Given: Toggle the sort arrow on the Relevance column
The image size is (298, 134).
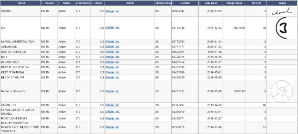Looking at the screenshot, I should click(x=76, y=3).
